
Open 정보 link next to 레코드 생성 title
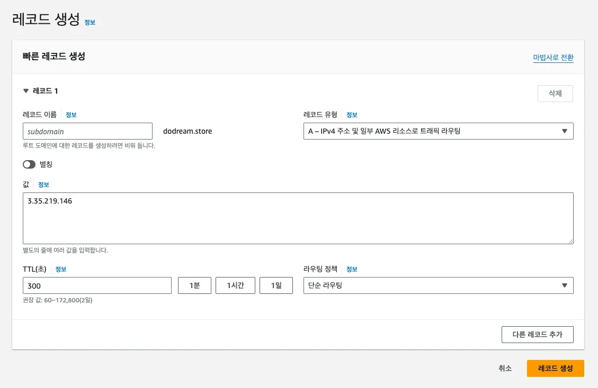click(90, 22)
